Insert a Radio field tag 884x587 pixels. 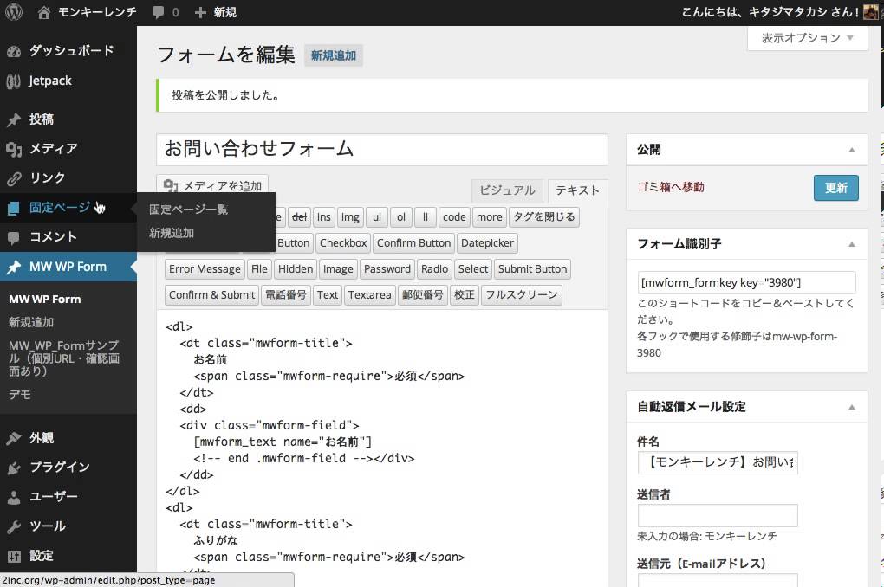coord(435,269)
